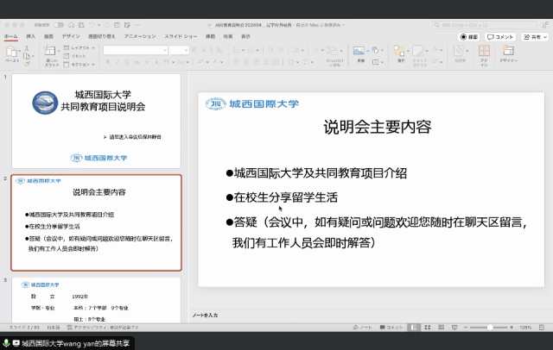Image resolution: width=553 pixels, height=350 pixels.
Task: Expand the Layout (レイアウト) dropdown
Action: point(93,47)
